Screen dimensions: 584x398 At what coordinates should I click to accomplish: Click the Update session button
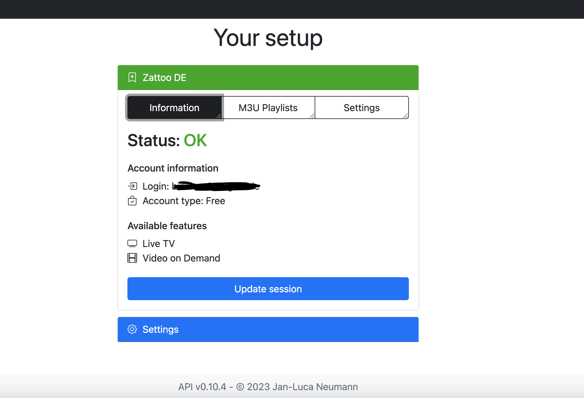(x=268, y=289)
